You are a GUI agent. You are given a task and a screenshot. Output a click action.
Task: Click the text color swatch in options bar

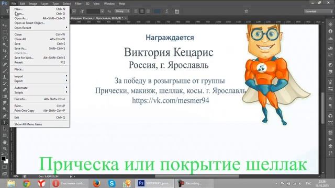point(157,11)
